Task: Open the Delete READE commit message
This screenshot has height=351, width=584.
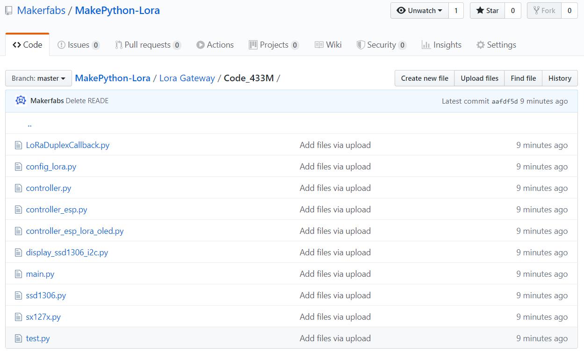Action: tap(87, 101)
